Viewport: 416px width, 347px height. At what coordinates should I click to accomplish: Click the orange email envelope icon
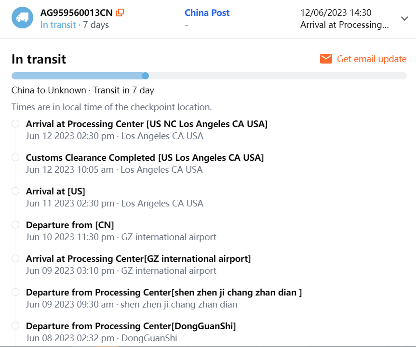pos(326,59)
